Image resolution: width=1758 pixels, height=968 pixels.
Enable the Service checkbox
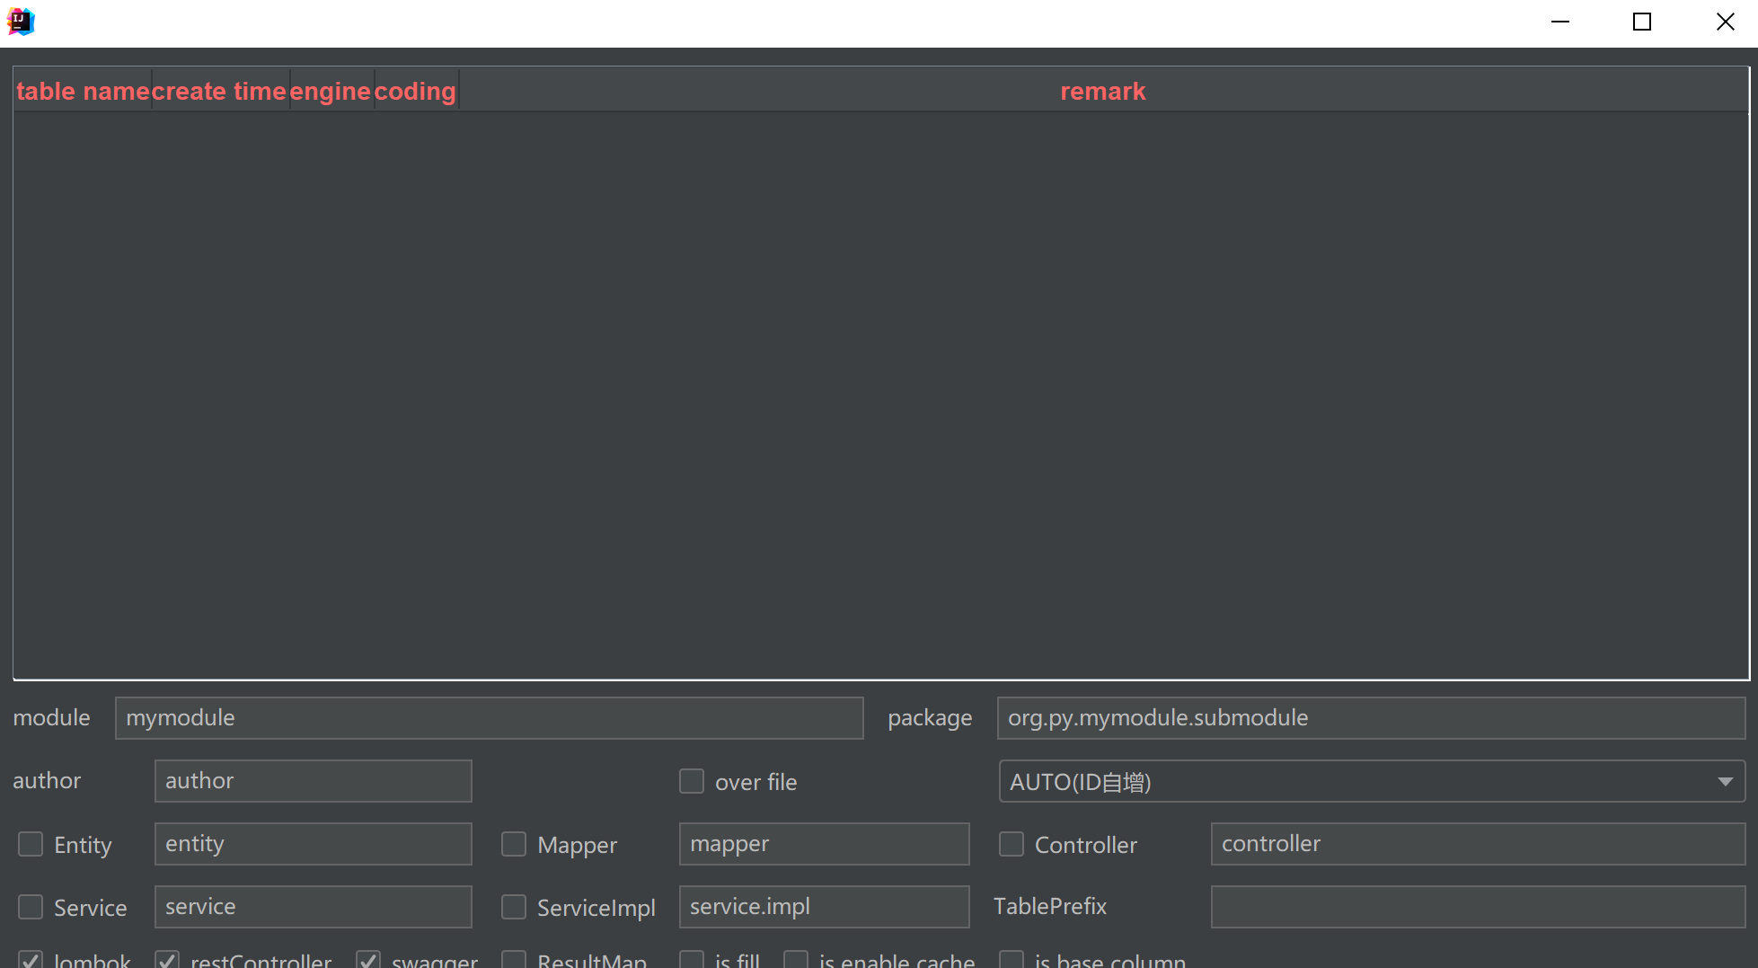31,907
